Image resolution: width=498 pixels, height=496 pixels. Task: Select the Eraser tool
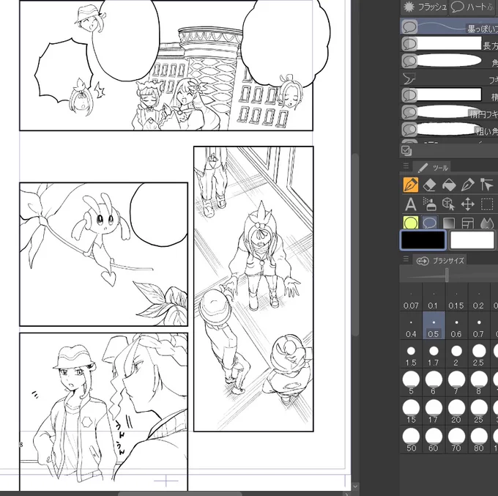(430, 185)
